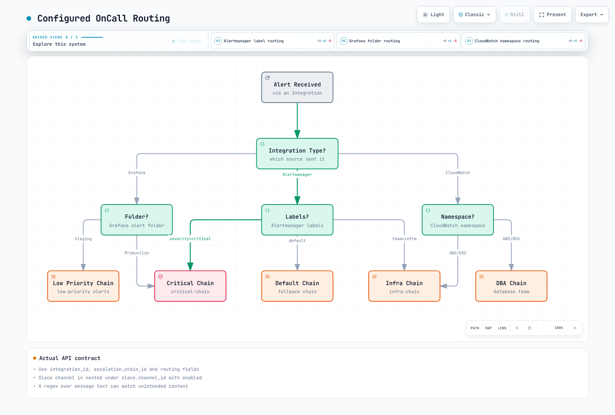Select the Alert Received node title
Viewport: 615px width, 415px height.
click(x=297, y=85)
